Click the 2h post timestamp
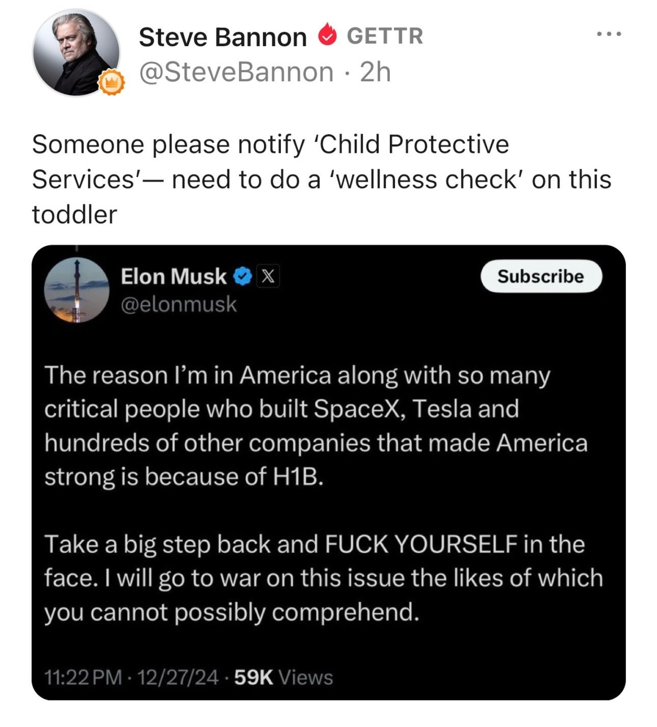Image resolution: width=657 pixels, height=727 pixels. (375, 72)
